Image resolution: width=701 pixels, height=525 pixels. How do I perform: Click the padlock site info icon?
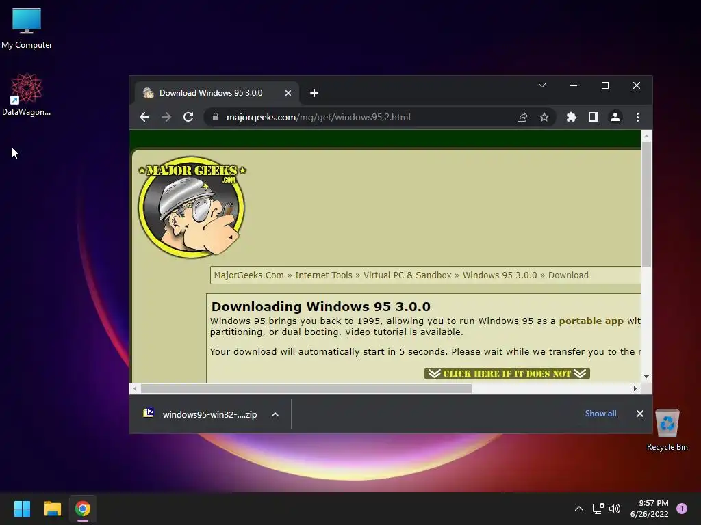pyautogui.click(x=216, y=117)
